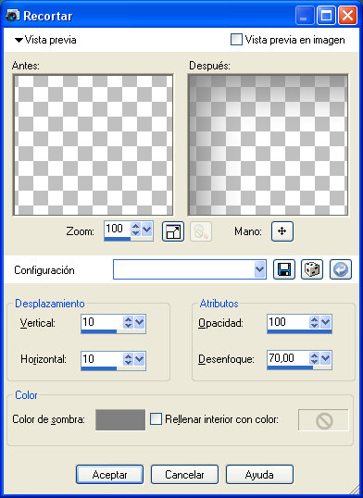The image size is (363, 498).
Task: Click the Cancelar button
Action: (x=184, y=475)
